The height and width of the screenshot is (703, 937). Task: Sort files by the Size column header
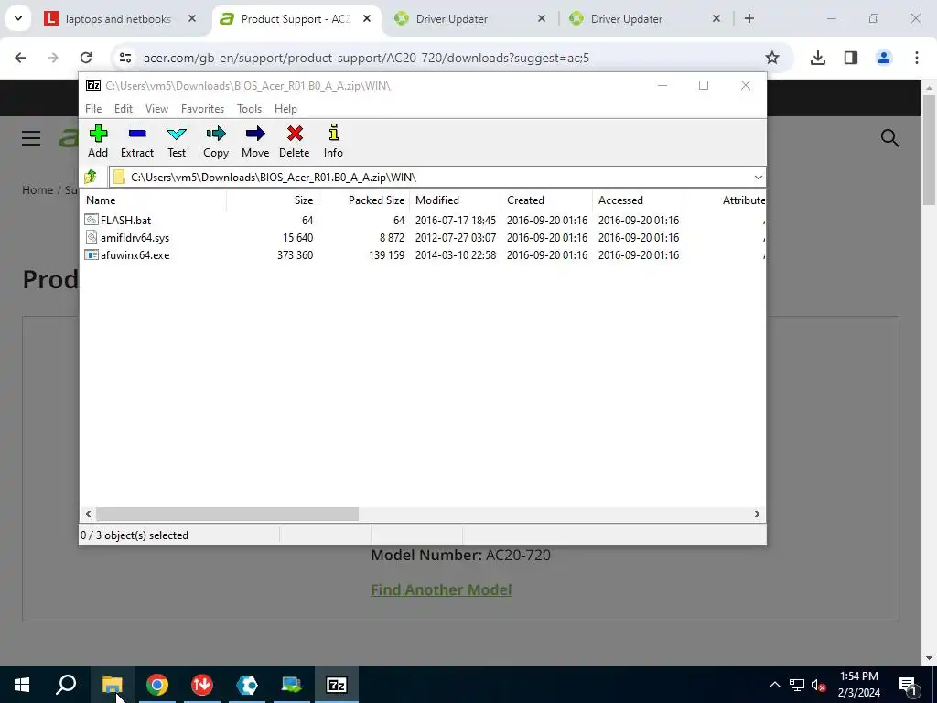272,200
